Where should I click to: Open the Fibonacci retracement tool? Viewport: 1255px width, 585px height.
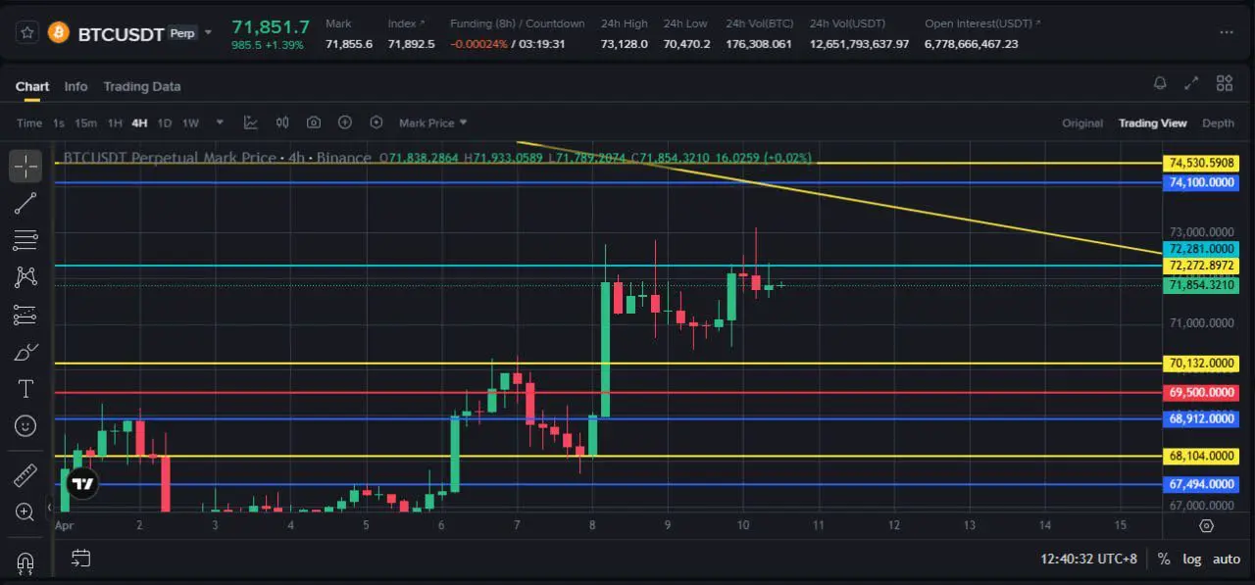pyautogui.click(x=25, y=240)
